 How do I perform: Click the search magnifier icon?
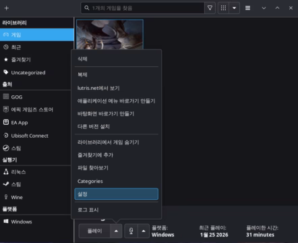click(x=87, y=8)
